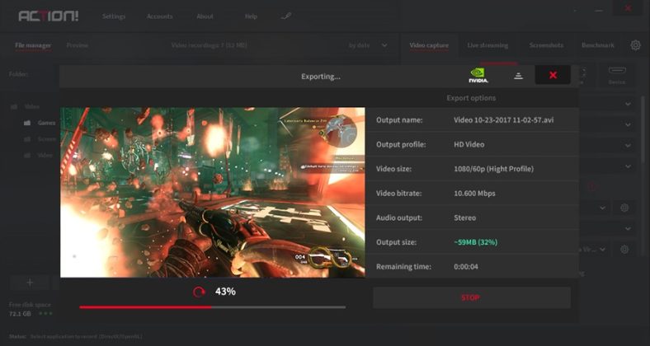Click the 'Export options' header

pyautogui.click(x=471, y=98)
